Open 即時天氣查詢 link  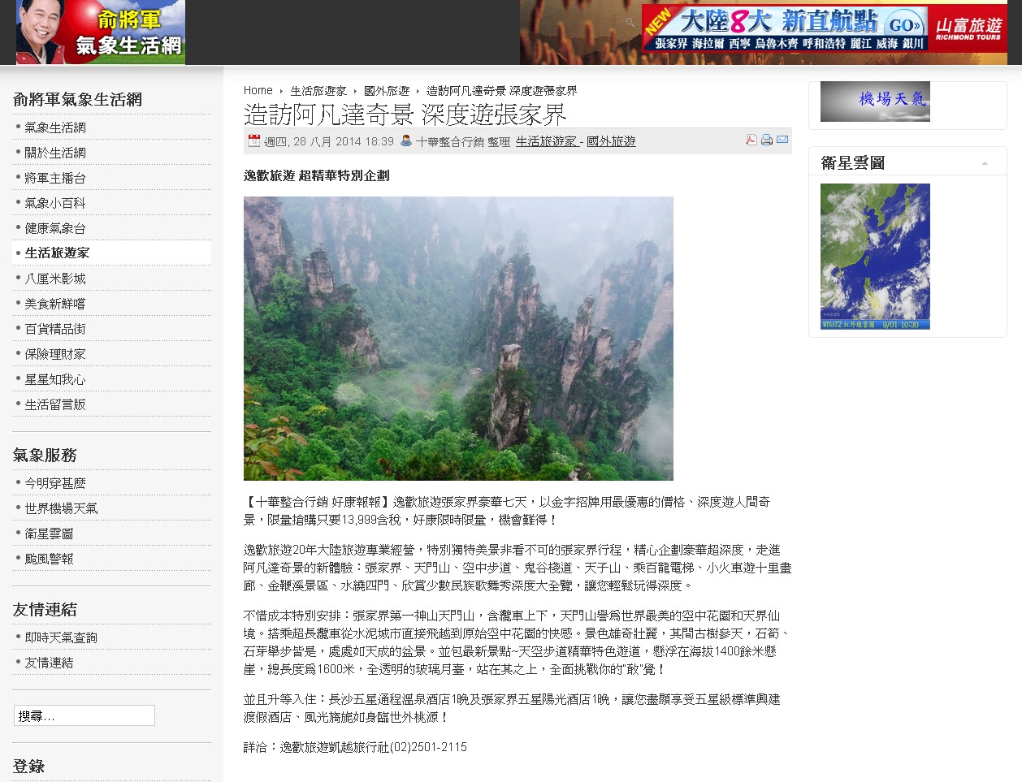[61, 637]
